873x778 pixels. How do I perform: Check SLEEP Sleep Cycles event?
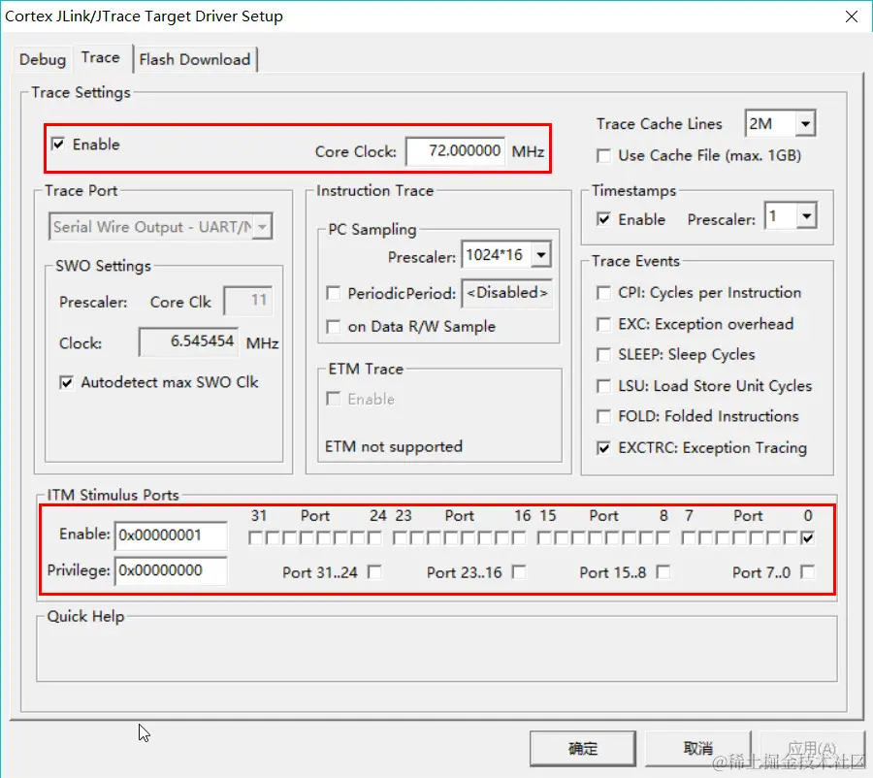[603, 355]
